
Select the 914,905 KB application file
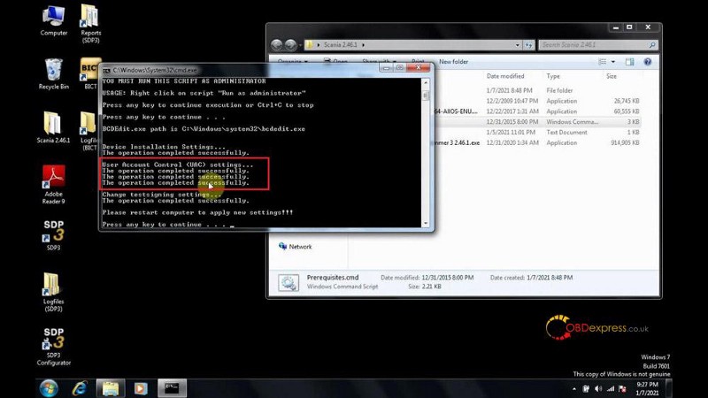pyautogui.click(x=537, y=142)
